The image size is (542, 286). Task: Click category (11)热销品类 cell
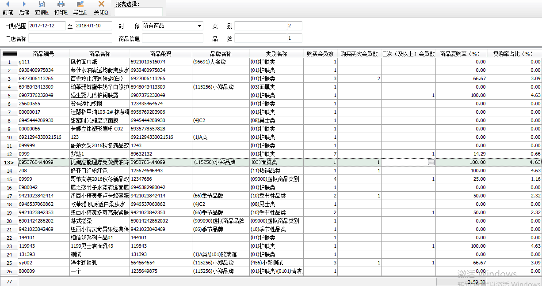[x=276, y=171]
